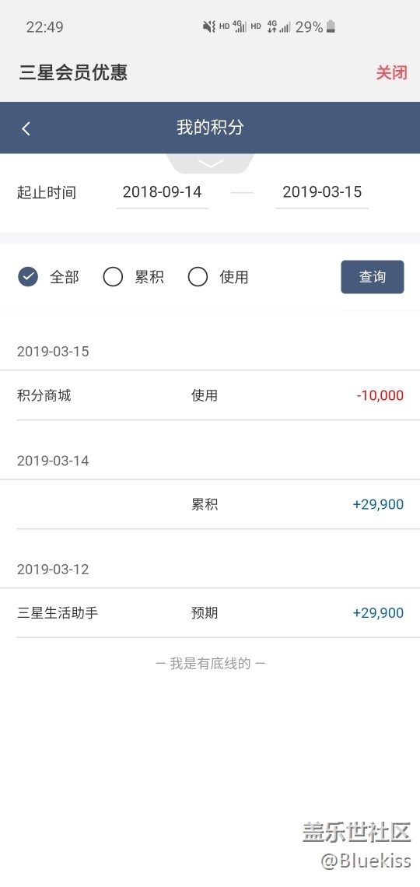The image size is (420, 887).
Task: Open the 三星生活助手 预期 record
Action: pos(210,613)
